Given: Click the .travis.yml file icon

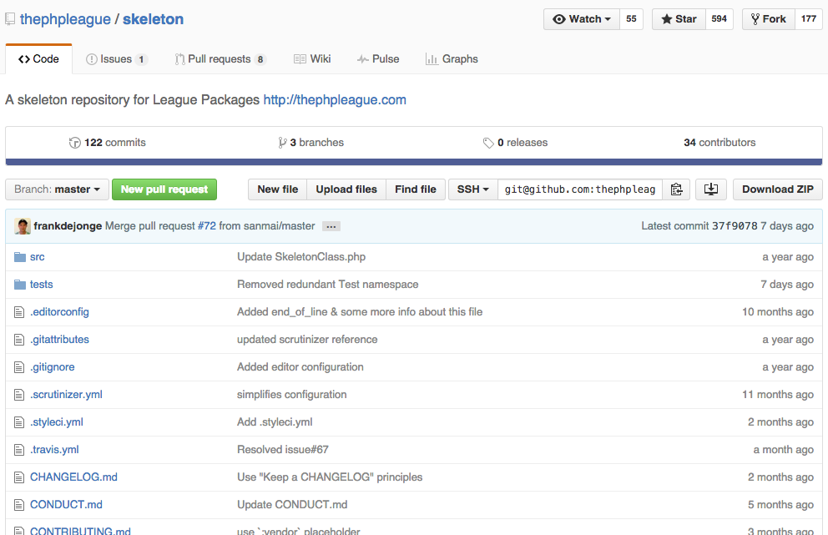Looking at the screenshot, I should (19, 450).
